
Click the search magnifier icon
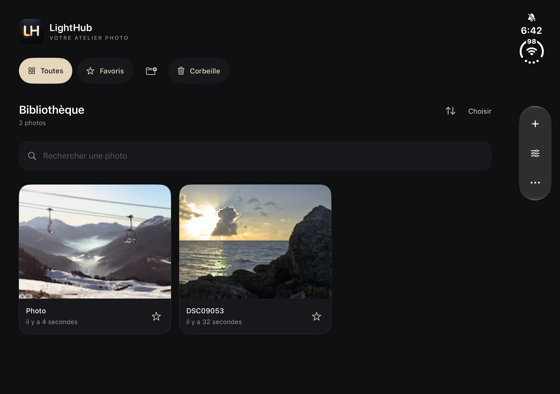32,156
